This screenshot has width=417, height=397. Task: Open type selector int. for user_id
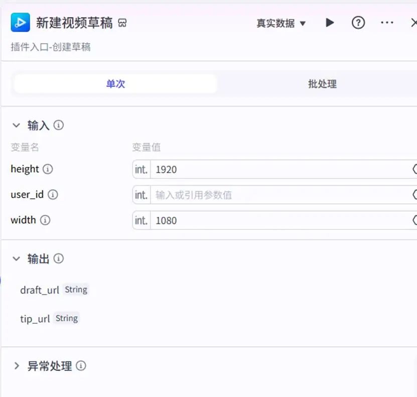(141, 195)
